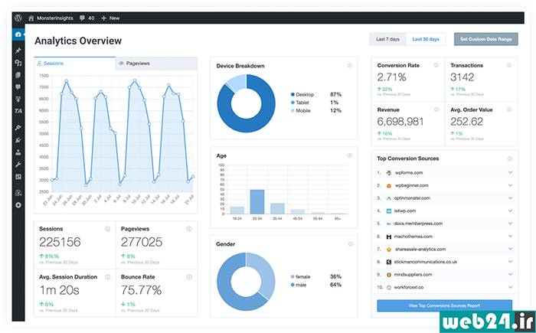The width and height of the screenshot is (536, 333).
Task: Click the workforcexl.co source name
Action: (408, 288)
